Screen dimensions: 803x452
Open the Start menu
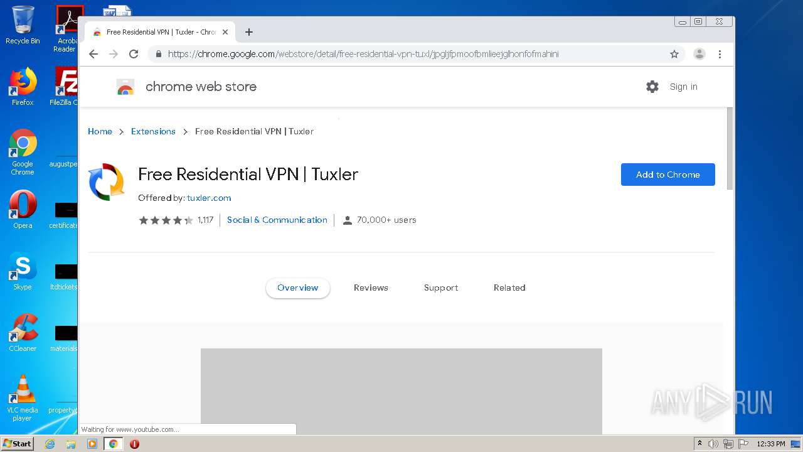(x=18, y=444)
